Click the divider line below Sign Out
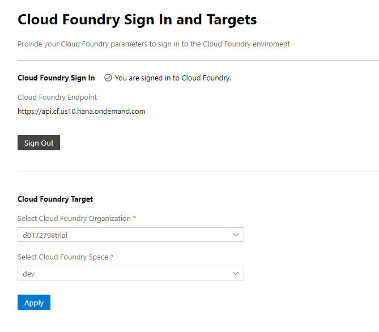 tap(198, 172)
